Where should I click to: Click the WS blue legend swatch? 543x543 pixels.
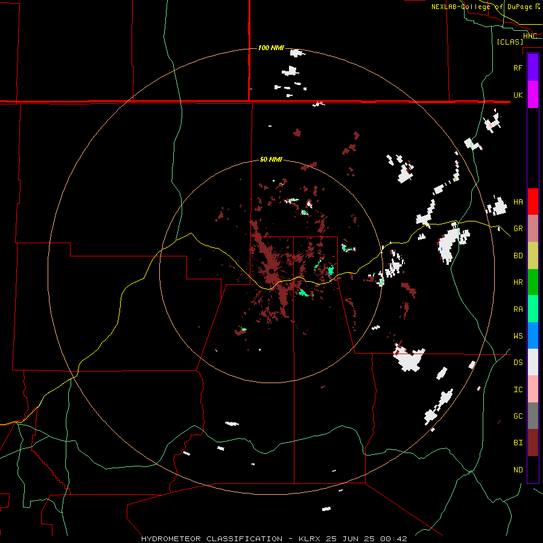coord(533,335)
